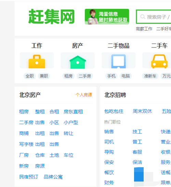The image size is (171, 187).
Task: Open 出售 link in 写字楼 row
Action: click(54, 144)
